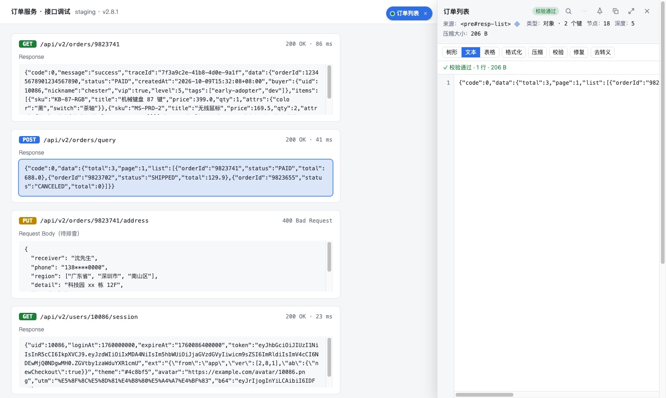Click the 400 Bad Request status text
The image size is (666, 398).
[x=307, y=221]
